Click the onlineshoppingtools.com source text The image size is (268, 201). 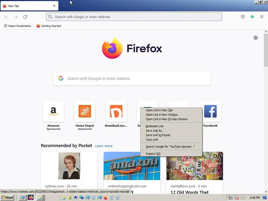(127, 186)
